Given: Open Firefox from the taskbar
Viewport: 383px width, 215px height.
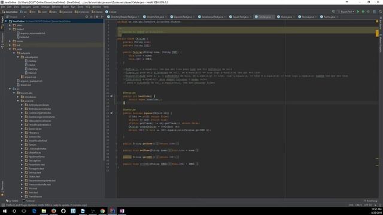Looking at the screenshot, I should (53, 211).
